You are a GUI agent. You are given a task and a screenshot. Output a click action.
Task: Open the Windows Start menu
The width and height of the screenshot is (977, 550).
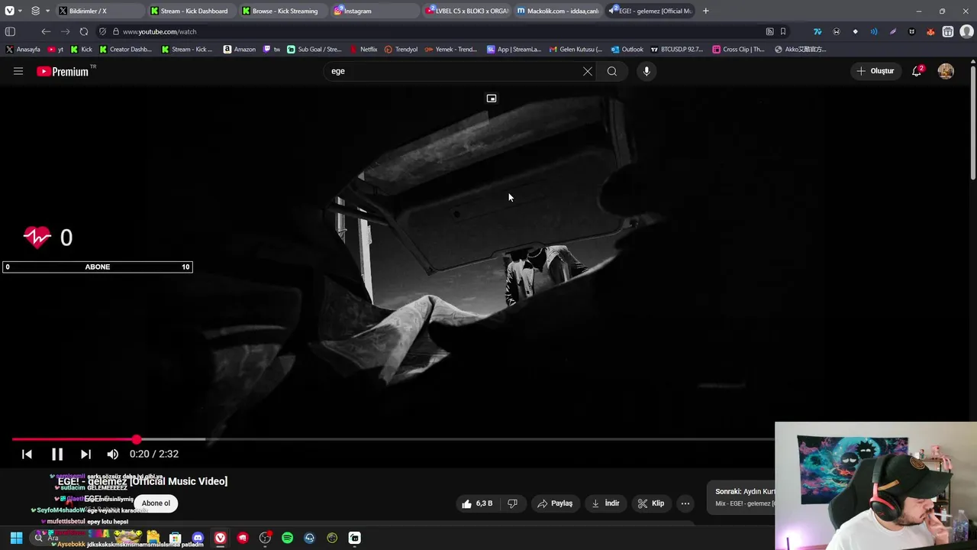[x=16, y=538]
